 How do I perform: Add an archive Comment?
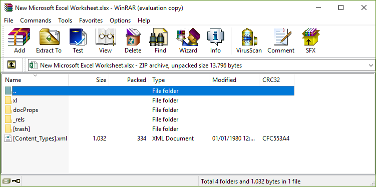281,40
